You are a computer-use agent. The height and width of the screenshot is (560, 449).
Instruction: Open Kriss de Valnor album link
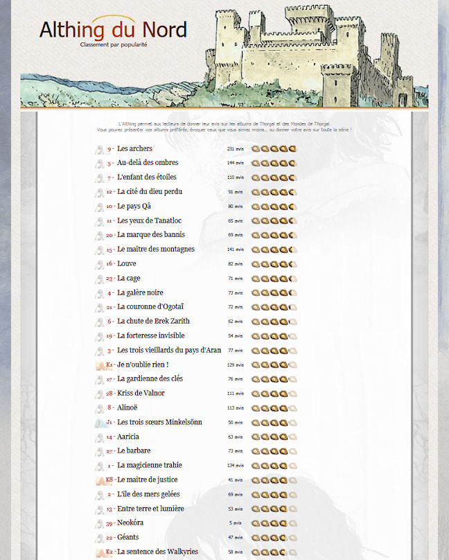point(141,394)
